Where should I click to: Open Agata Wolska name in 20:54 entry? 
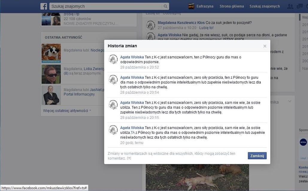(132, 78)
